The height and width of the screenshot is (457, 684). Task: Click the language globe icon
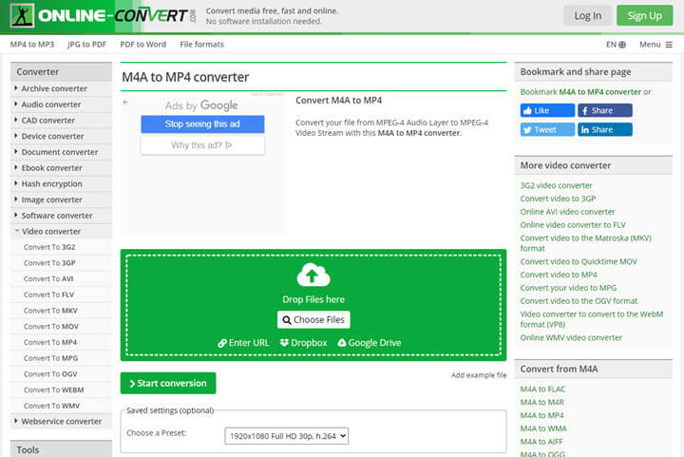(622, 45)
